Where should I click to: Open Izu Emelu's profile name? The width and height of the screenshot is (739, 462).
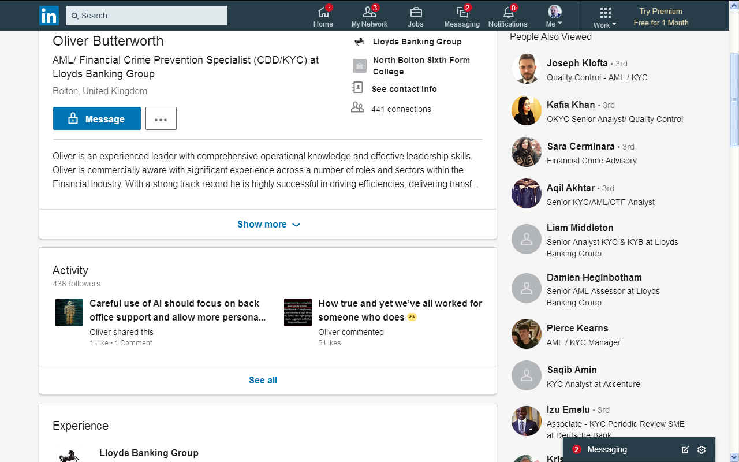(568, 409)
